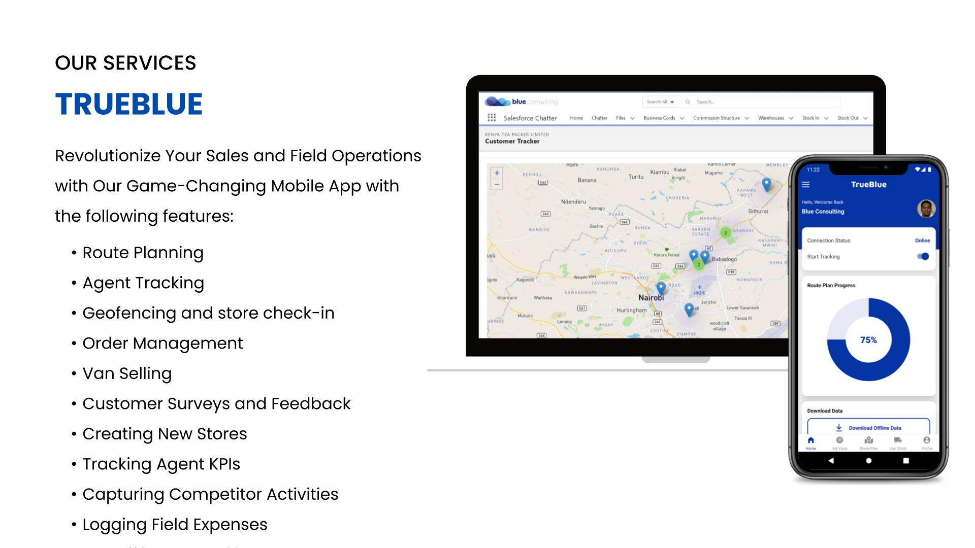This screenshot has height=548, width=975.
Task: Select the Warehouses tab label
Action: (x=771, y=118)
